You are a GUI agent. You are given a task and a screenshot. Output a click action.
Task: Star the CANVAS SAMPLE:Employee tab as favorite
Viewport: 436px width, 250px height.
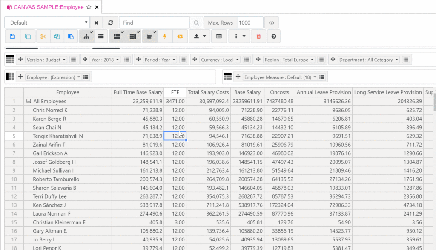pos(89,7)
